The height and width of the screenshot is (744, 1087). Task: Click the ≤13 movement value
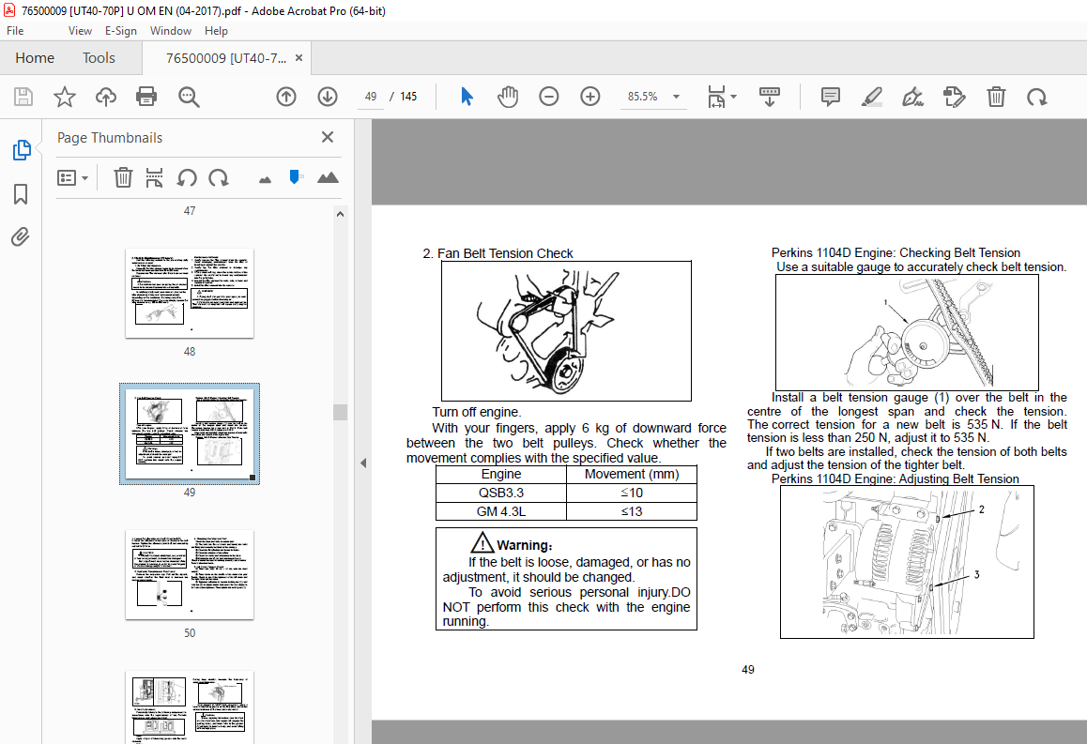(632, 511)
